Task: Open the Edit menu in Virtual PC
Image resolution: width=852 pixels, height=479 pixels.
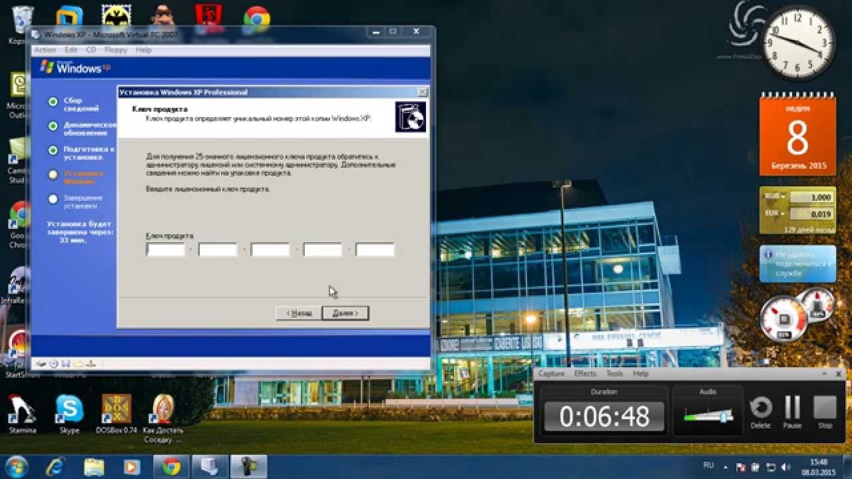Action: pyautogui.click(x=71, y=50)
